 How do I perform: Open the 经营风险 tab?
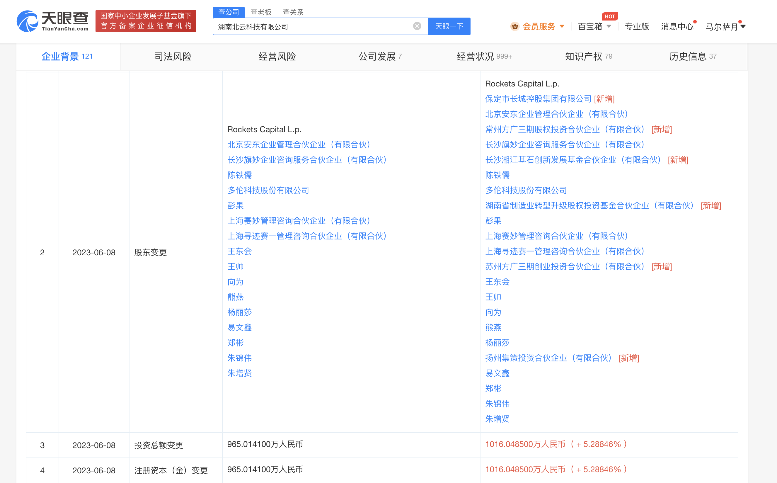tap(277, 57)
